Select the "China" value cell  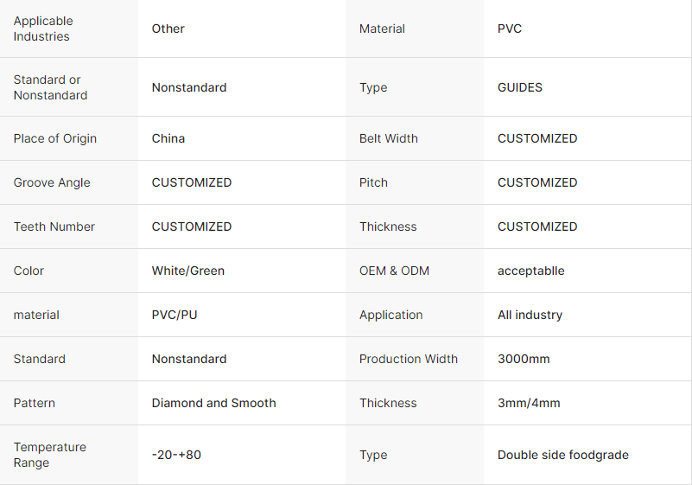[168, 138]
